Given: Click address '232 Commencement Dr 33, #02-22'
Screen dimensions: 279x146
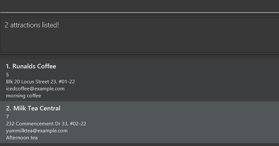Looking at the screenshot, I should 46,124.
